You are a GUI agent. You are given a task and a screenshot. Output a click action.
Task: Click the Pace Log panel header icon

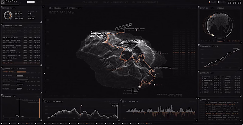pos(200,100)
